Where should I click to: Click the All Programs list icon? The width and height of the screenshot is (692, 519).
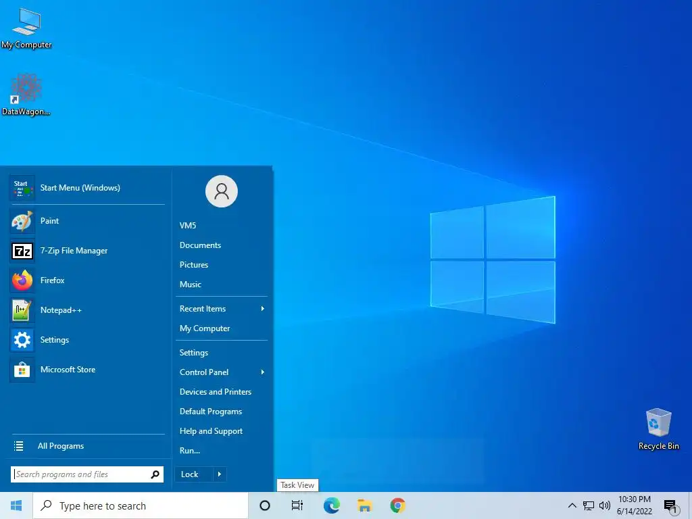click(18, 446)
